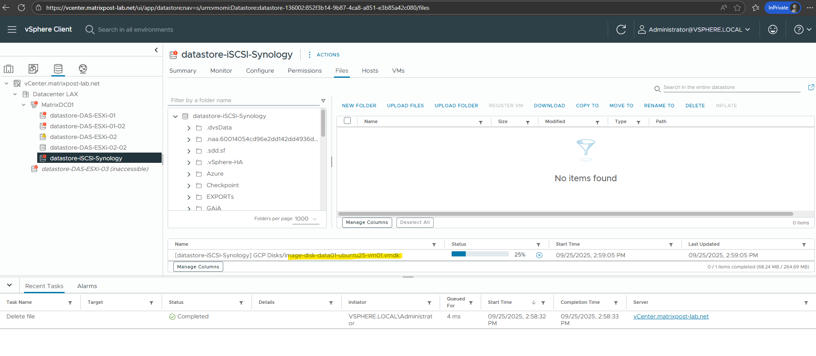Switch to VMs and Templates inventory view
Image resolution: width=816 pixels, height=356 pixels.
coord(33,69)
